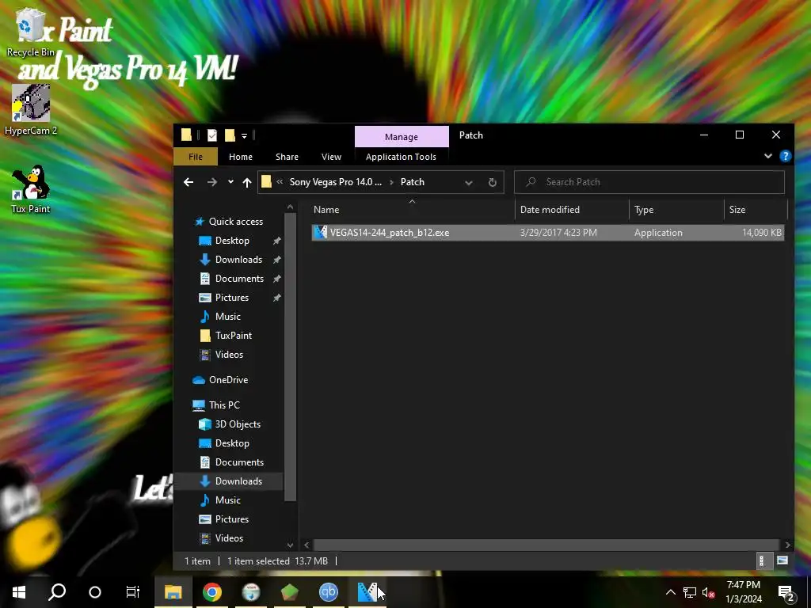Open Desktop under This PC
The height and width of the screenshot is (608, 811).
click(232, 443)
